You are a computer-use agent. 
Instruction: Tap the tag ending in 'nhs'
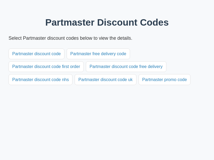point(40,80)
